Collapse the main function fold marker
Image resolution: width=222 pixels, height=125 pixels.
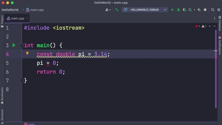click(x=22, y=45)
